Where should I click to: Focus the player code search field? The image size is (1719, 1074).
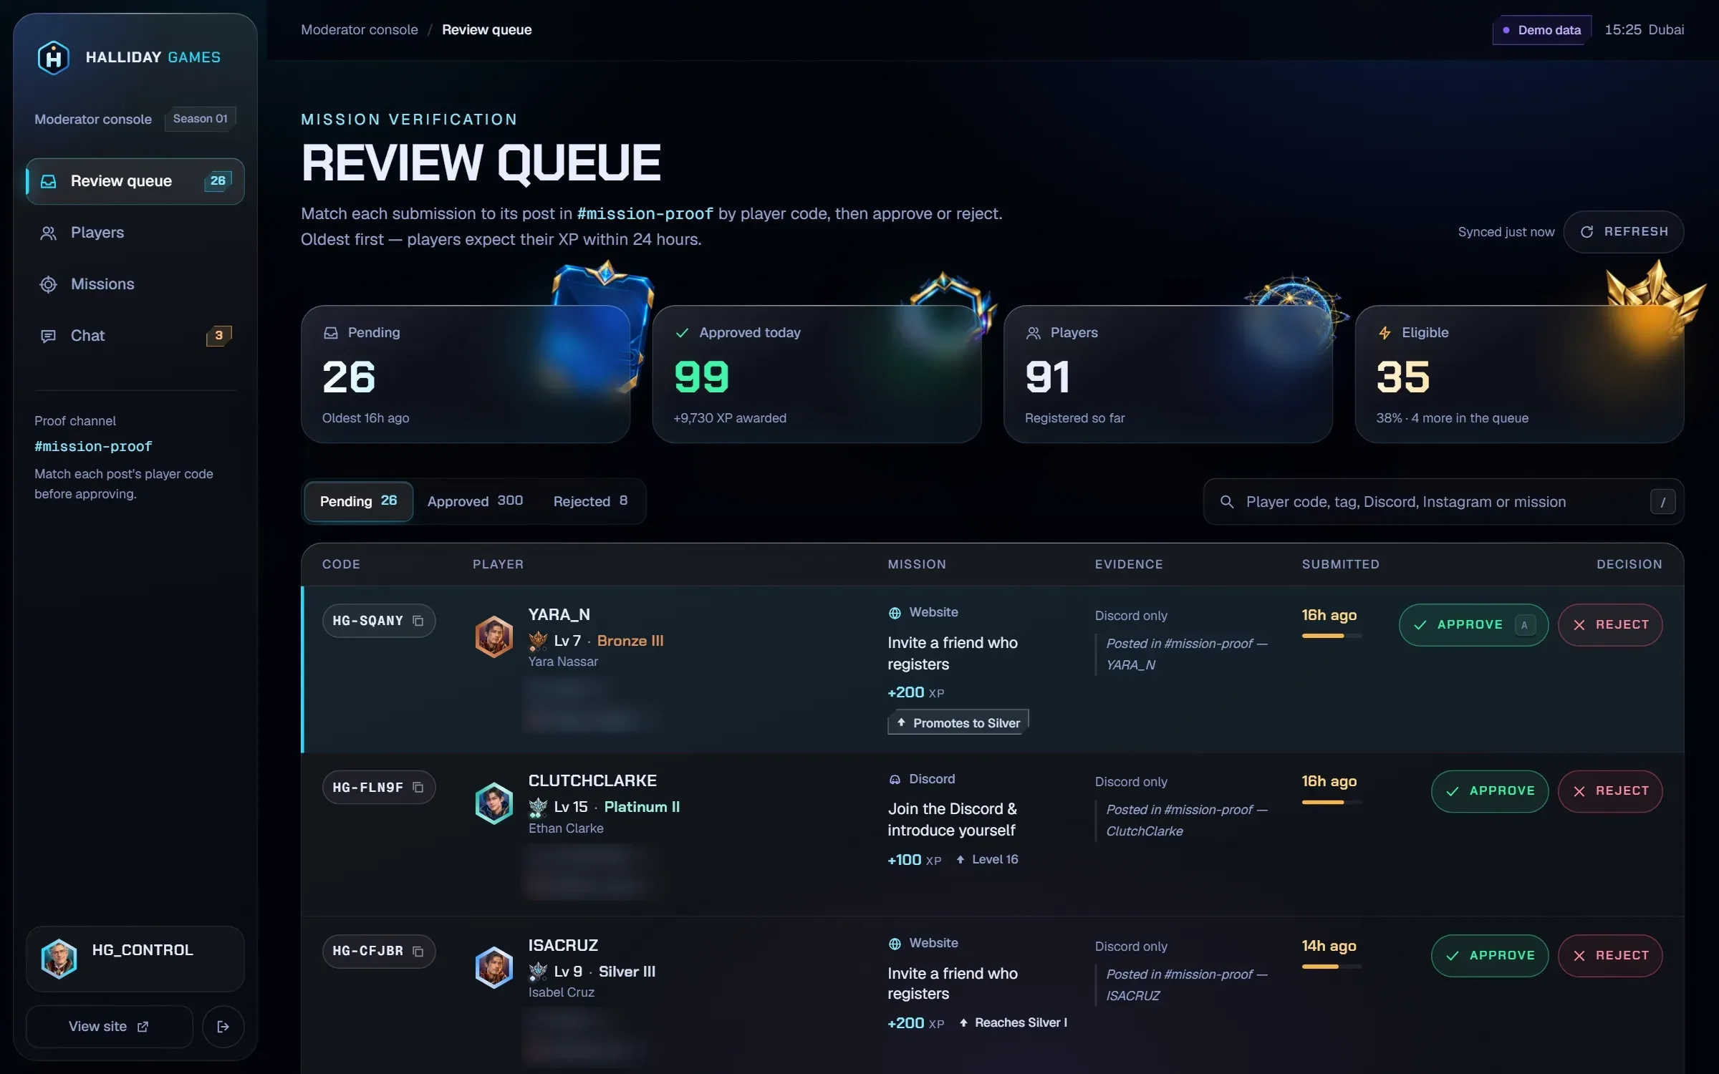1443,502
